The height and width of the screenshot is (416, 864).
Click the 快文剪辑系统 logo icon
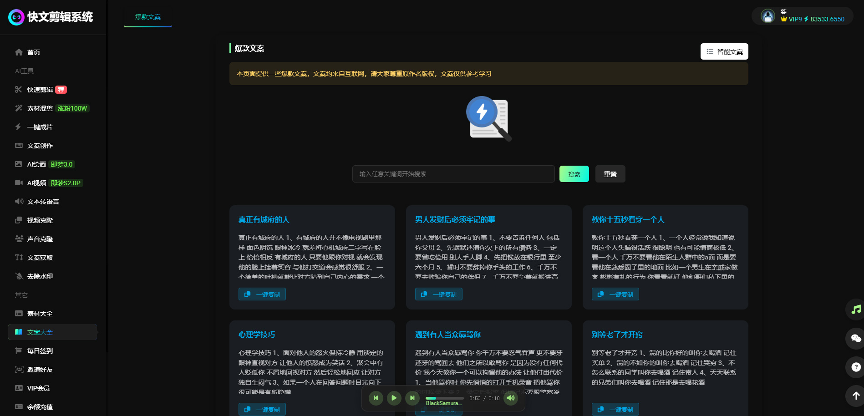point(16,17)
